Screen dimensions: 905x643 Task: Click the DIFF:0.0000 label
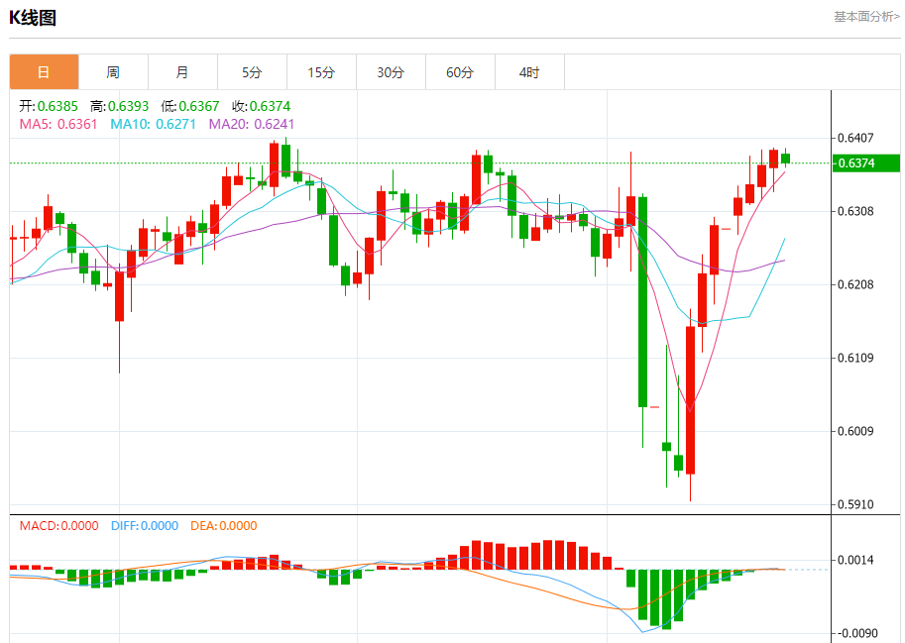[145, 526]
